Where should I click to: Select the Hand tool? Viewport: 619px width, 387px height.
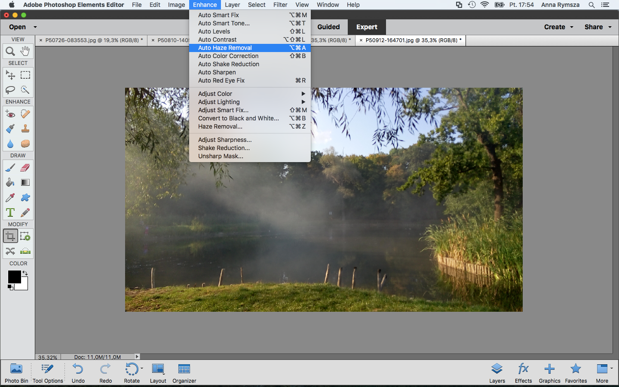click(25, 51)
